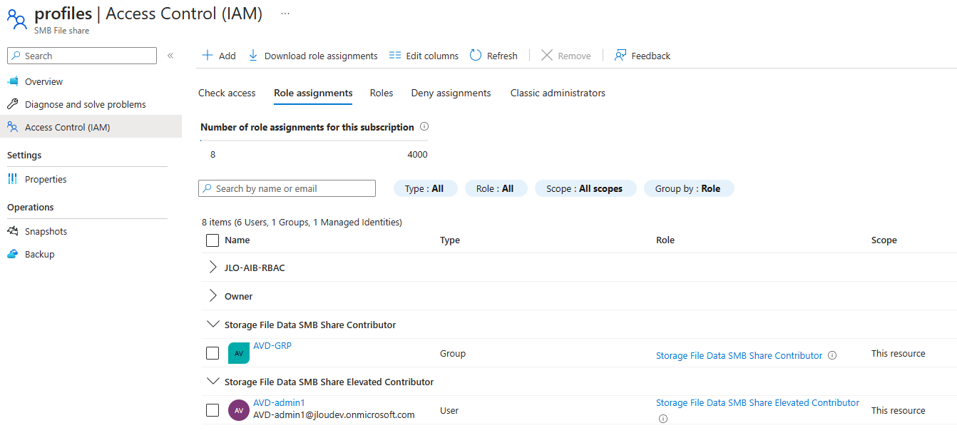957x438 pixels.
Task: Open the Type : All filter
Action: point(425,188)
